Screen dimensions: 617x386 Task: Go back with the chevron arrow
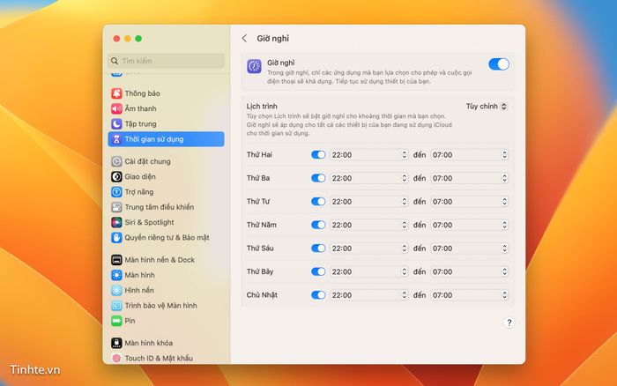(244, 38)
